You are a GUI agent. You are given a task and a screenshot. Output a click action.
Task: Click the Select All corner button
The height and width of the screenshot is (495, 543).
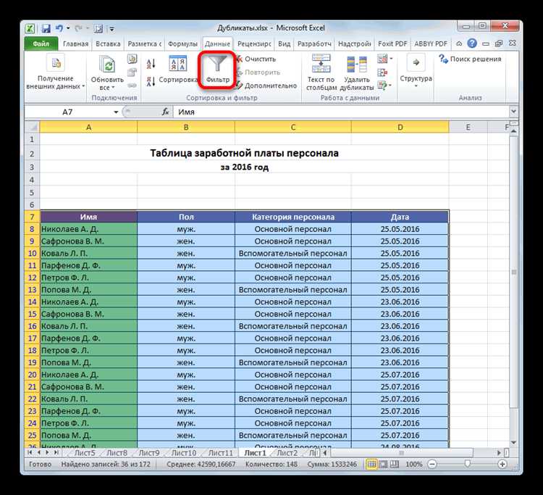32,128
